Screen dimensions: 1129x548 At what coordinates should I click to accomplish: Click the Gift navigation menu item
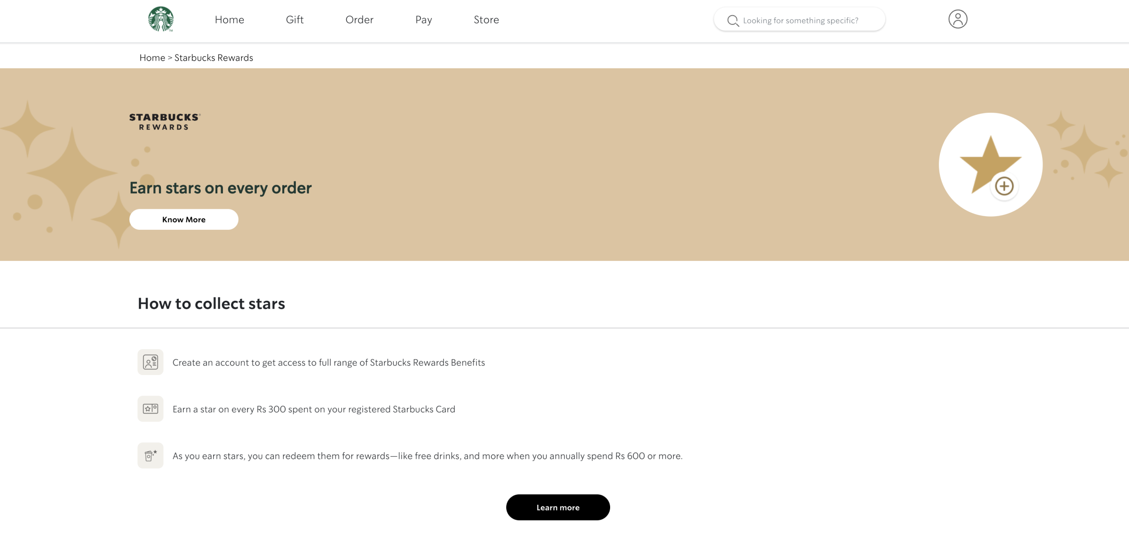coord(294,19)
